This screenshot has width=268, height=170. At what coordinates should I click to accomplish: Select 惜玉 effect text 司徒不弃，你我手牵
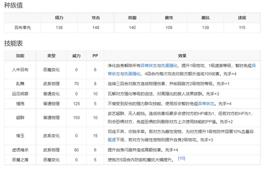click(126, 131)
